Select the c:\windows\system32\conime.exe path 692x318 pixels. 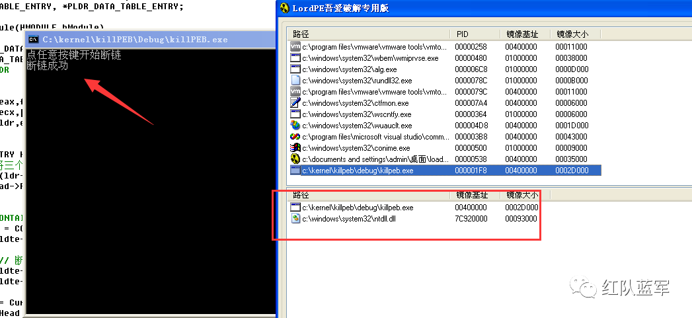tap(356, 148)
